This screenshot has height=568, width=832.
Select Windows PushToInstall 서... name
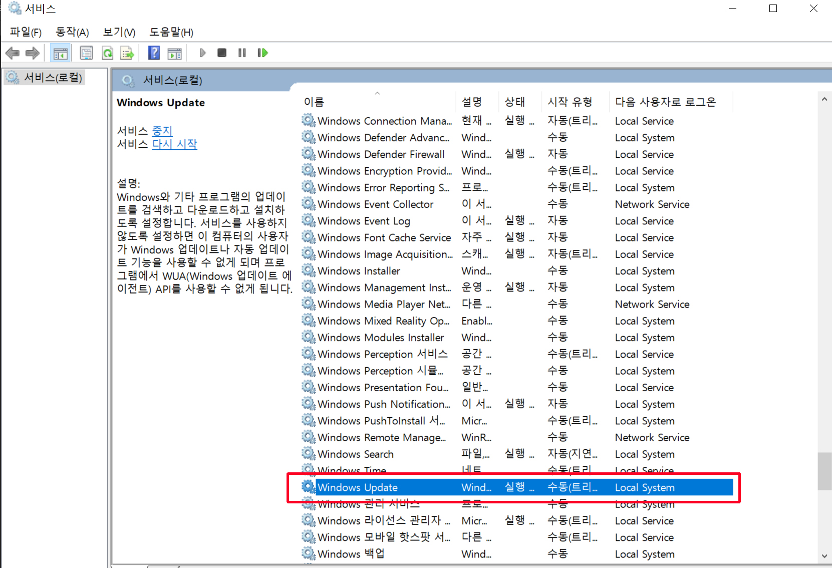(382, 421)
